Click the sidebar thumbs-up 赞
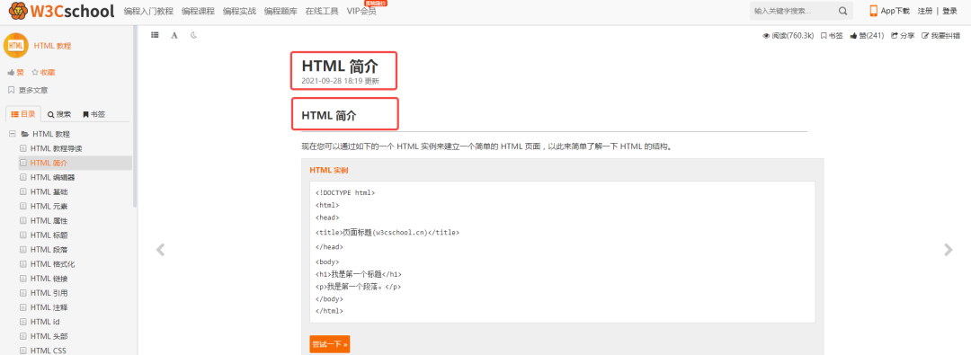971x355 pixels. 15,73
